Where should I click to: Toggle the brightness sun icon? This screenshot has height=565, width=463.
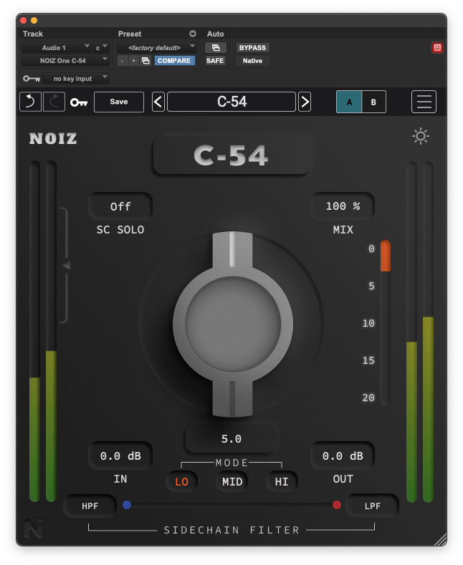pyautogui.click(x=421, y=136)
